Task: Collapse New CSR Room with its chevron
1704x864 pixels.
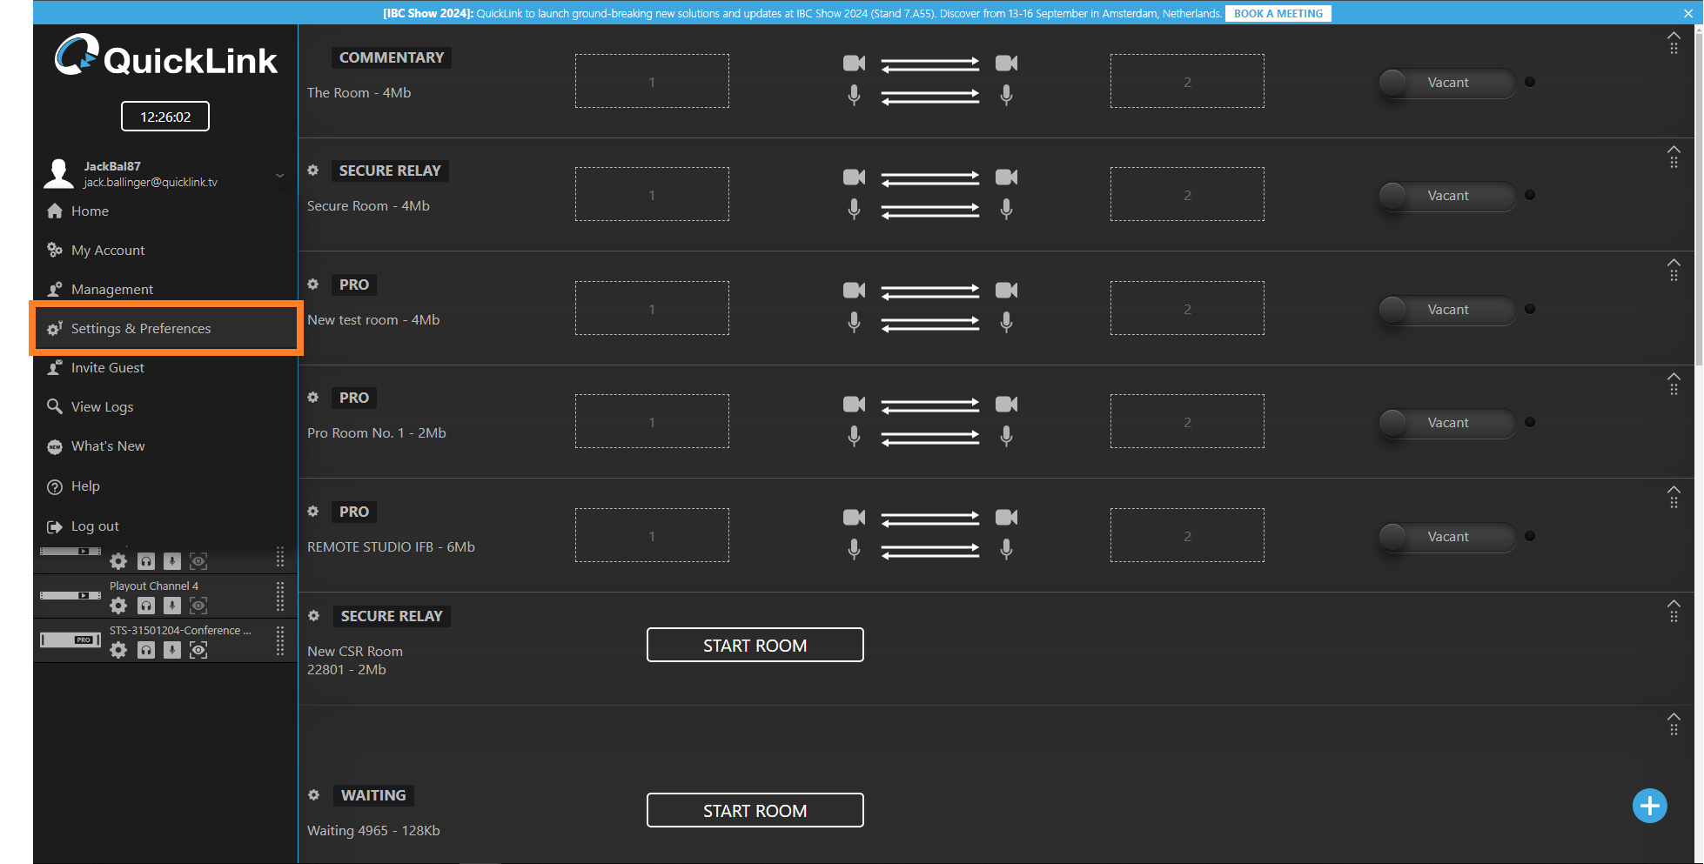Action: point(1673,603)
